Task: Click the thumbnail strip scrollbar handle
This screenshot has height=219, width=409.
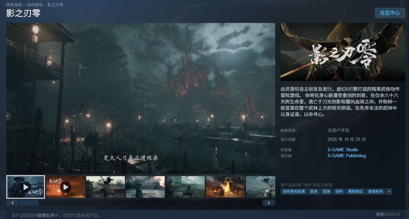Action: click(x=29, y=203)
